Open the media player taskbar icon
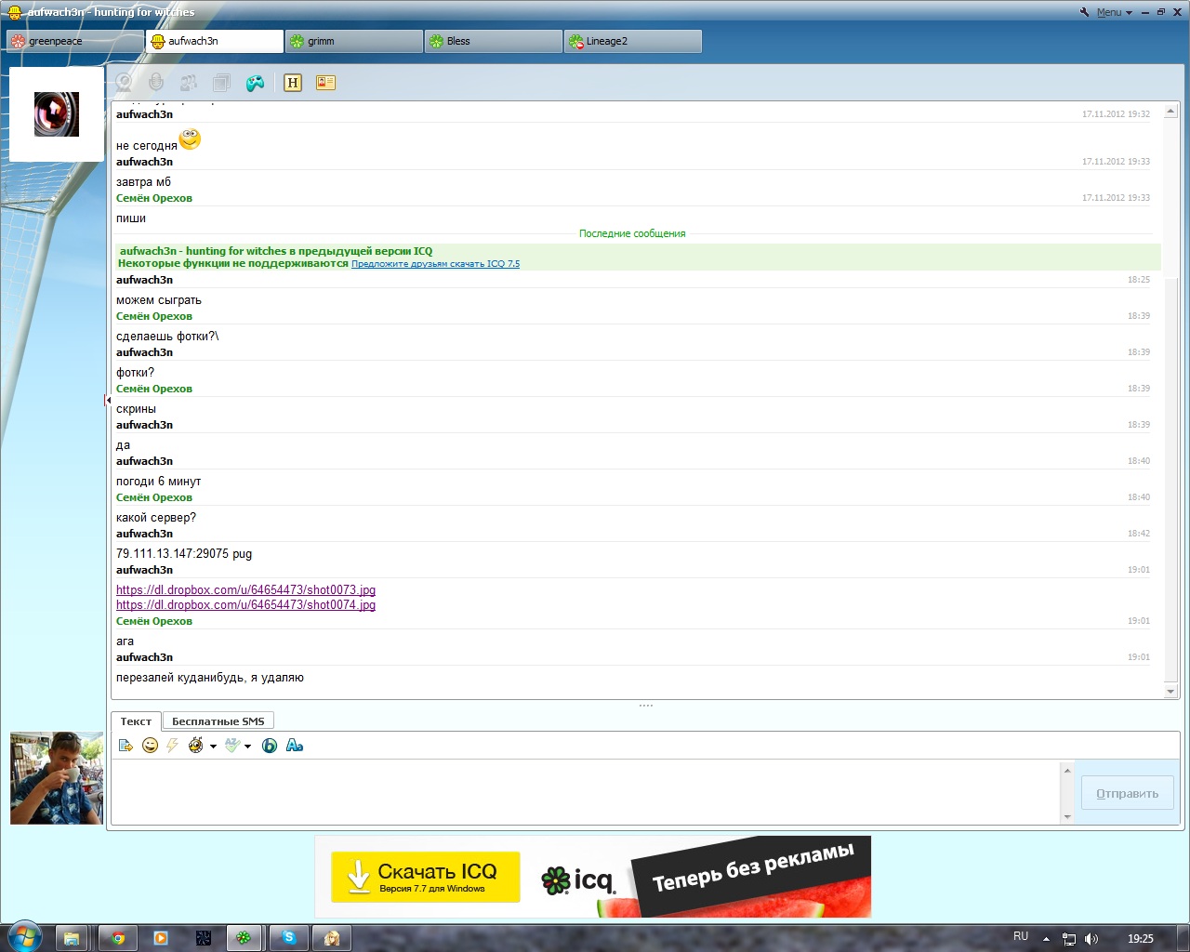 click(161, 938)
